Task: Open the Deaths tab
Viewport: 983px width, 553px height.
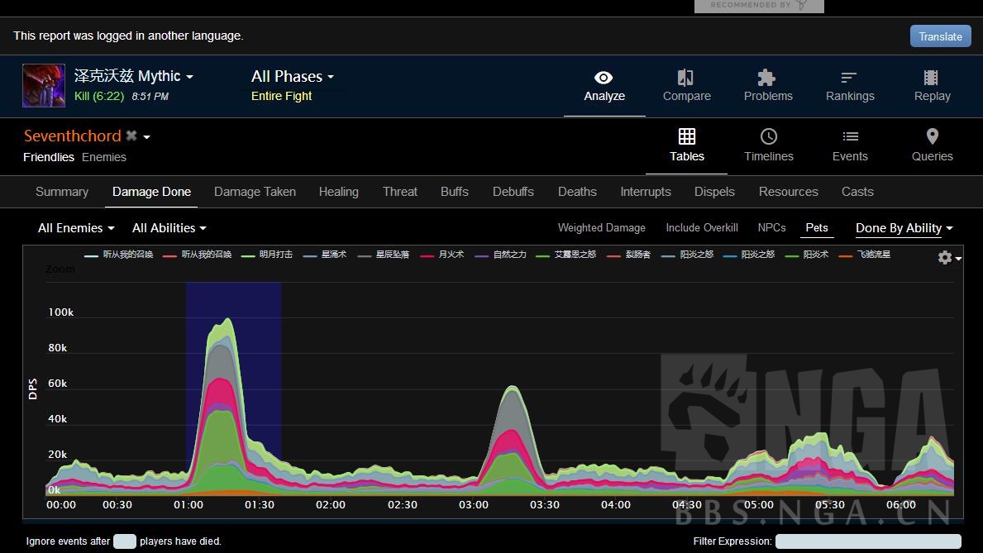Action: [x=577, y=192]
